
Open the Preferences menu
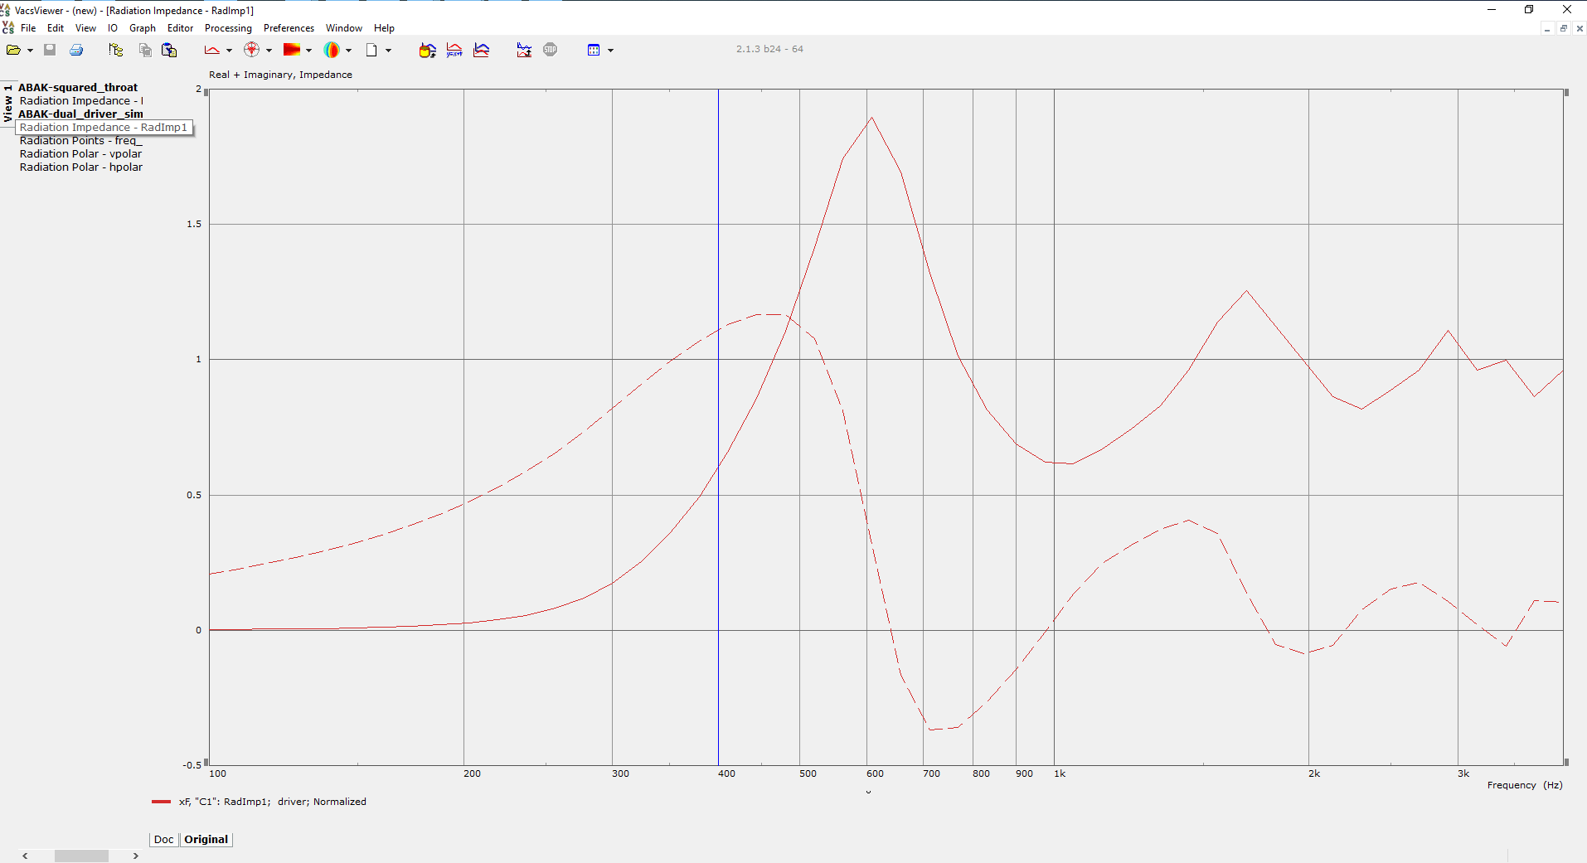pos(289,28)
